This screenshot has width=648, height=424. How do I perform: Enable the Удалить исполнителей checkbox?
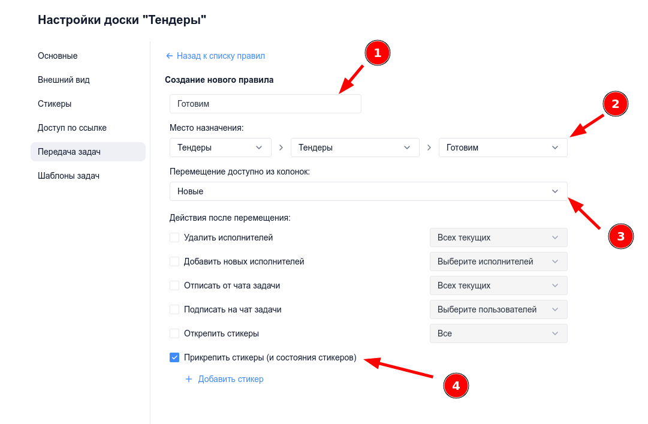tap(174, 237)
